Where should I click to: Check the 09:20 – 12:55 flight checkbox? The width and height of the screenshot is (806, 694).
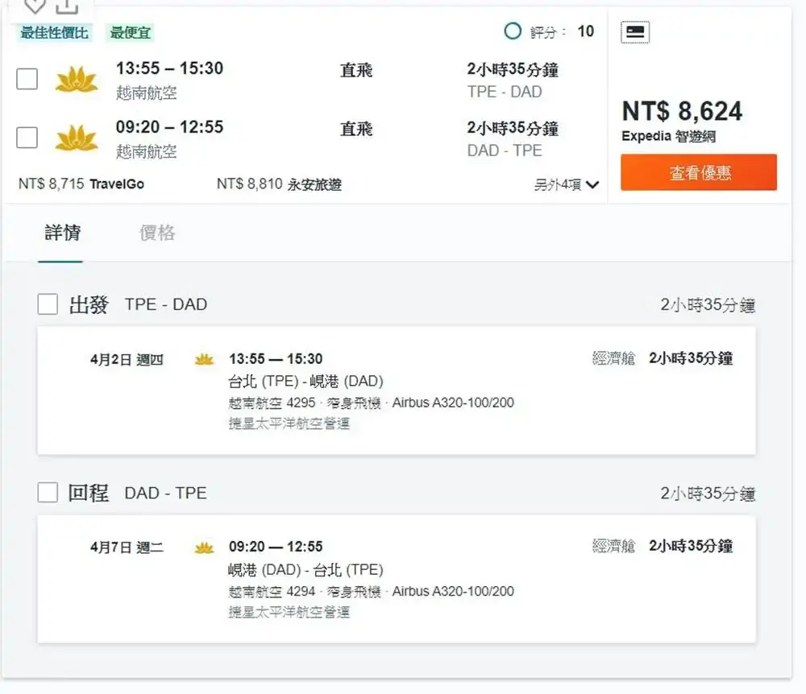[27, 138]
